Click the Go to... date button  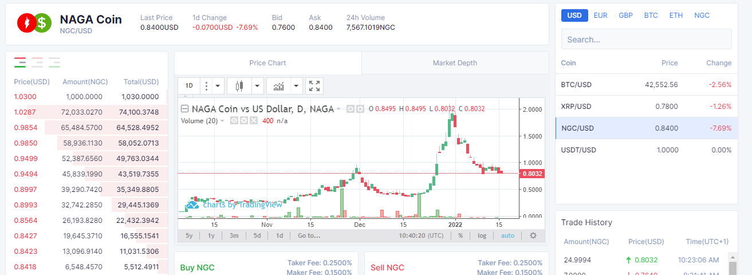(x=309, y=235)
